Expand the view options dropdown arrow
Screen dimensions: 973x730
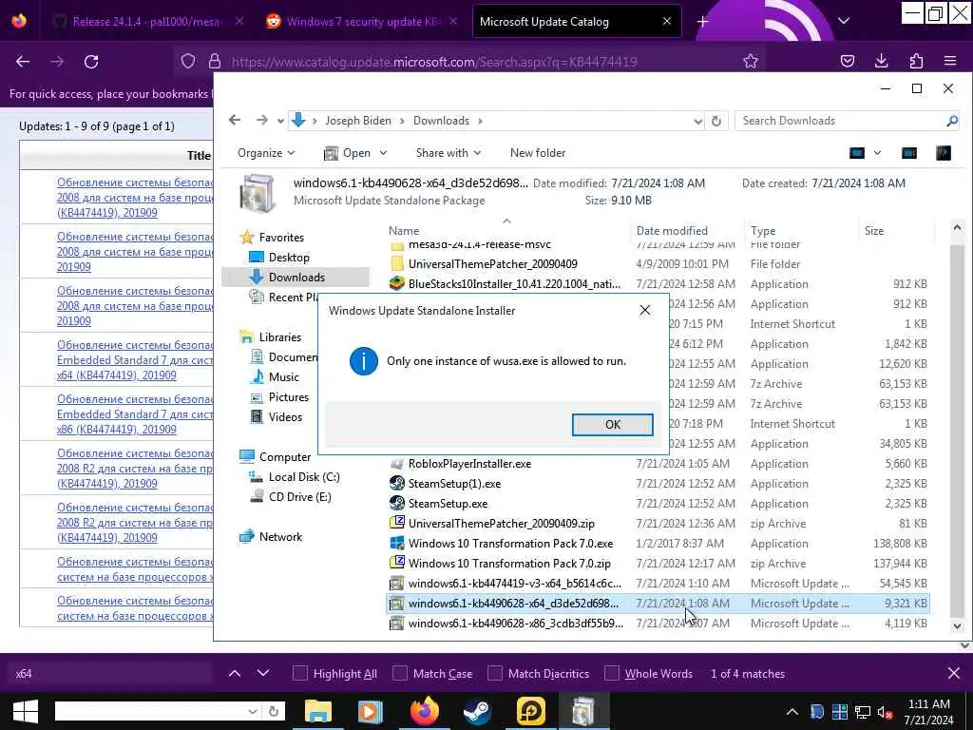click(877, 153)
